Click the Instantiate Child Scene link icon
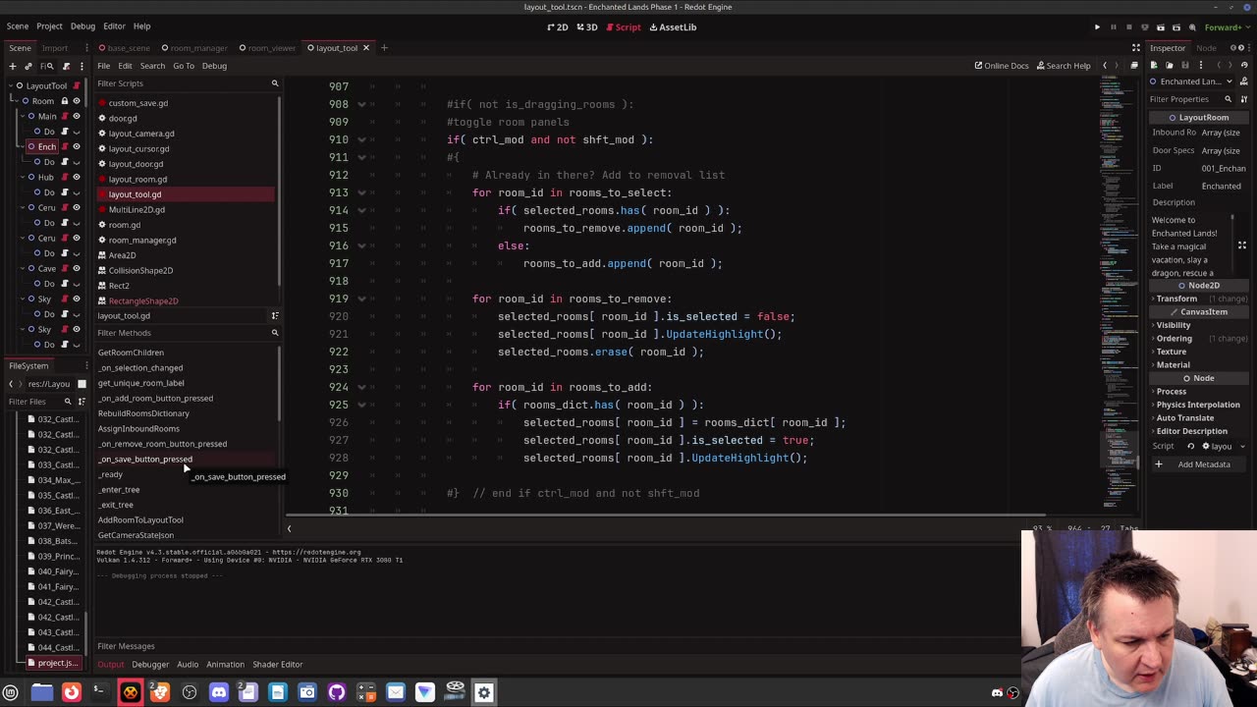This screenshot has height=707, width=1257. point(28,66)
